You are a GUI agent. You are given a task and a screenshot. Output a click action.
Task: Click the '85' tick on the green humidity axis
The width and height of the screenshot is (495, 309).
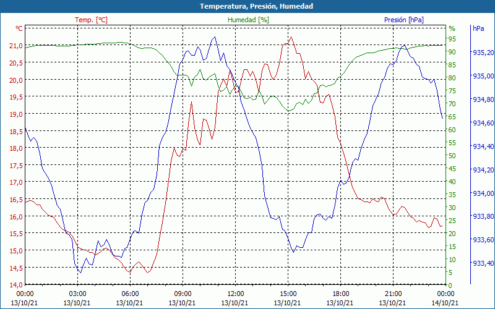[452, 65]
